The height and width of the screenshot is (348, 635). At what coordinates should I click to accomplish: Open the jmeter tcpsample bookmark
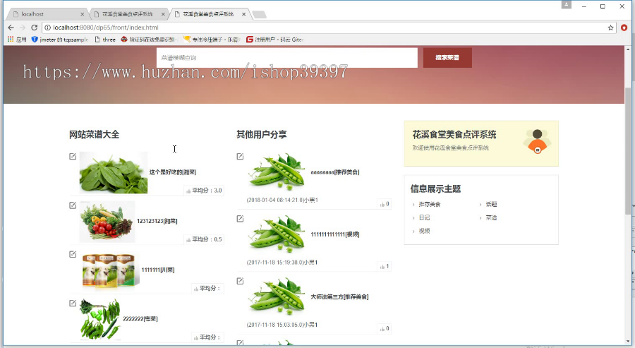(x=60, y=40)
